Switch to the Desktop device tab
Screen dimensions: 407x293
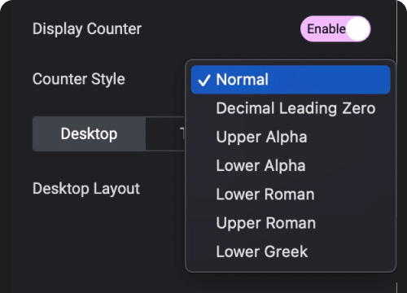89,133
